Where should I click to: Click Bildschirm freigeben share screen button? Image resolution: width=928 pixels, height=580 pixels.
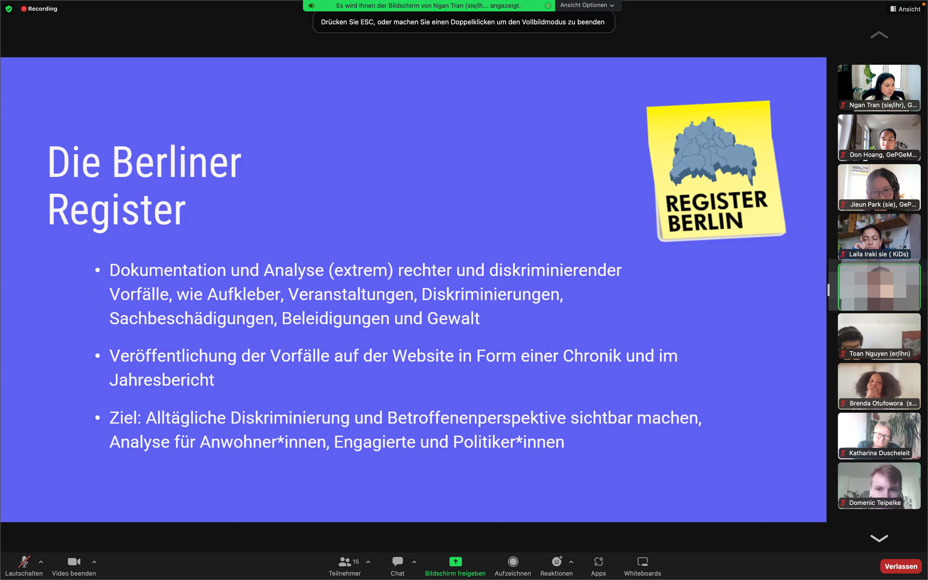pyautogui.click(x=455, y=566)
